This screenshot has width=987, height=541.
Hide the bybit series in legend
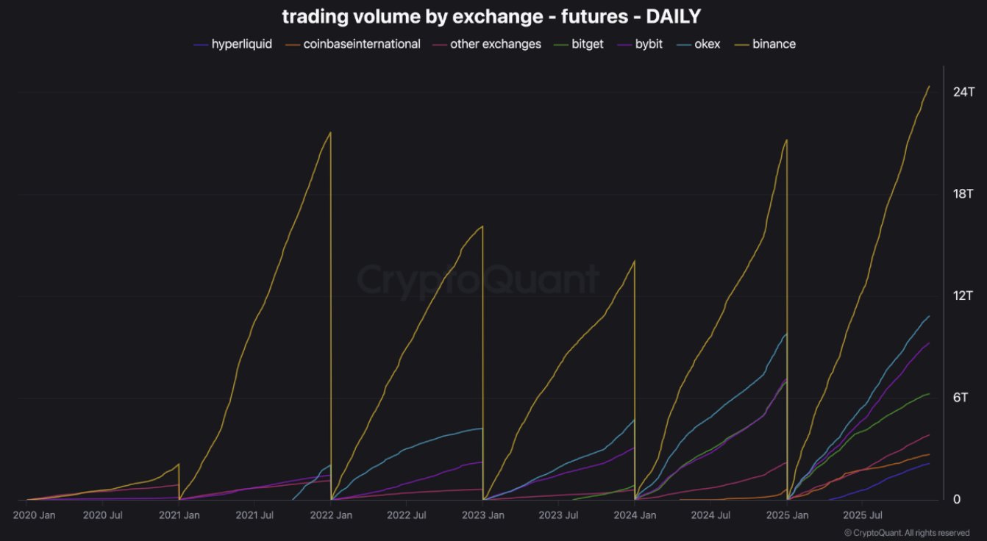646,44
